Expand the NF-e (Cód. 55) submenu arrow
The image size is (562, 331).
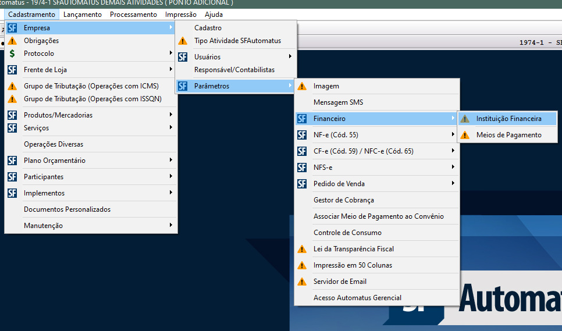tap(453, 135)
